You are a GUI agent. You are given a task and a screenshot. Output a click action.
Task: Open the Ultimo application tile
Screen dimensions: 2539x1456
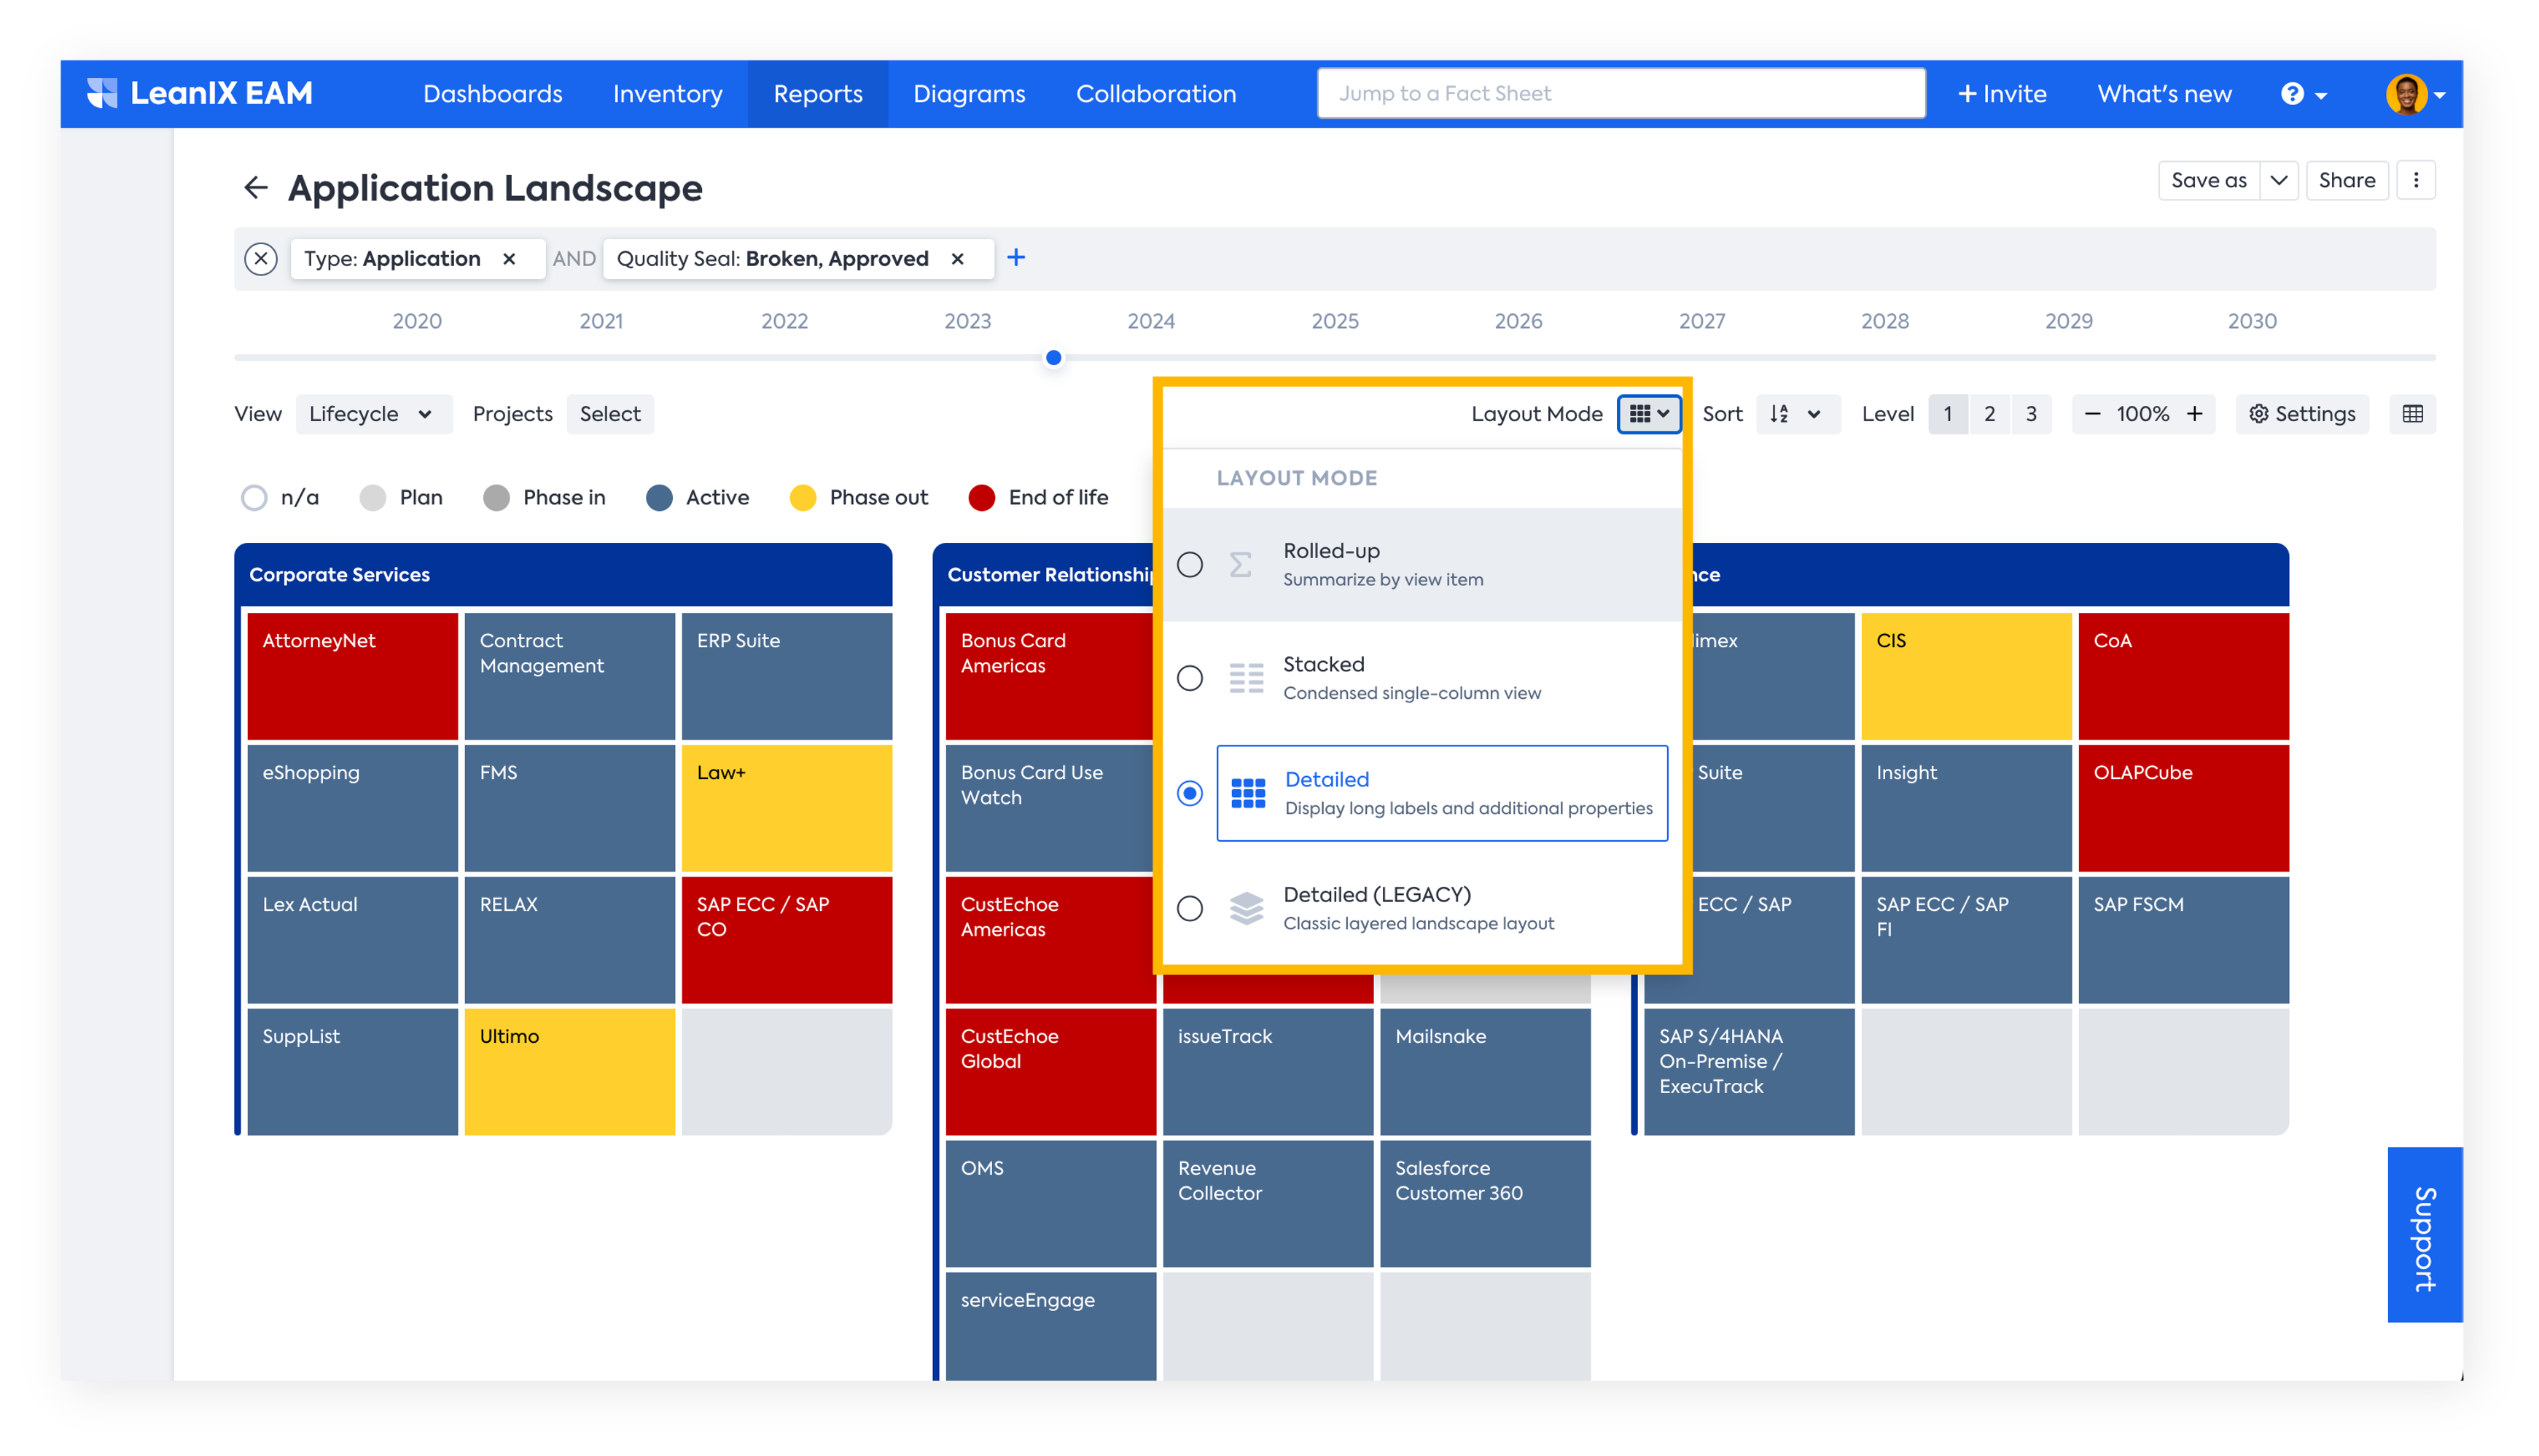[569, 1072]
